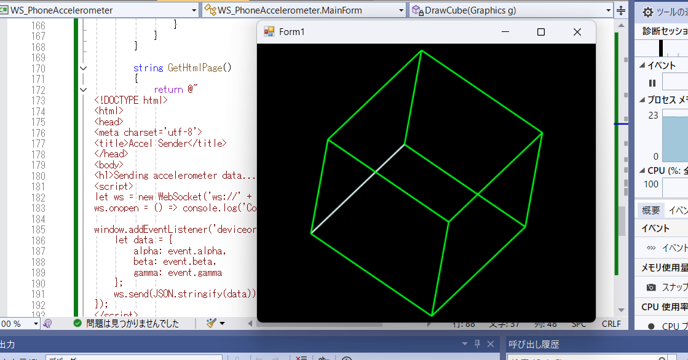Collapse the イベント graph section

click(x=642, y=65)
